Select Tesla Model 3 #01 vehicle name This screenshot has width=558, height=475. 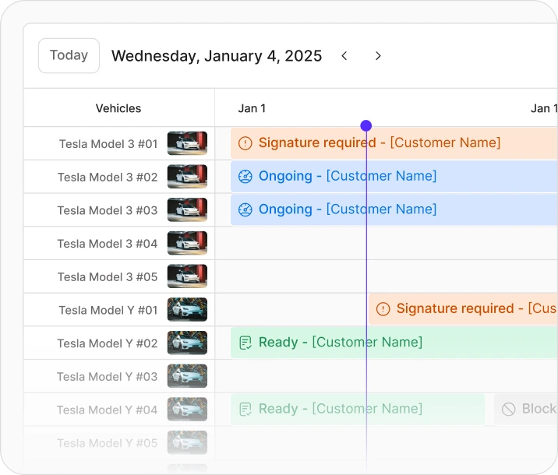click(108, 144)
